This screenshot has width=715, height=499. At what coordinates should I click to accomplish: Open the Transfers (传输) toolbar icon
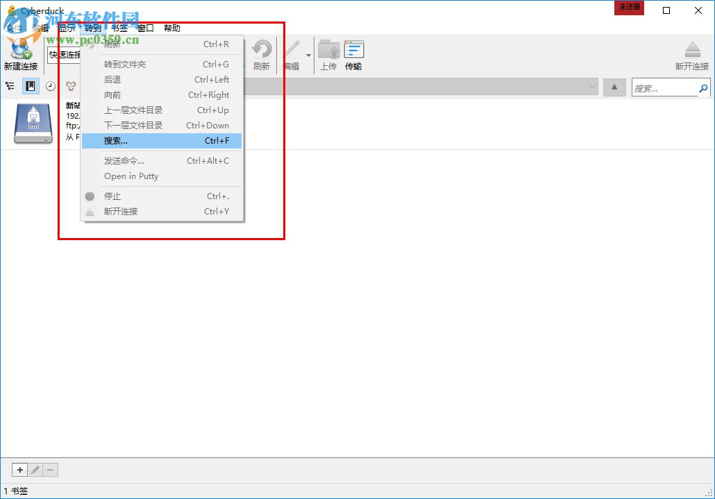coord(354,49)
